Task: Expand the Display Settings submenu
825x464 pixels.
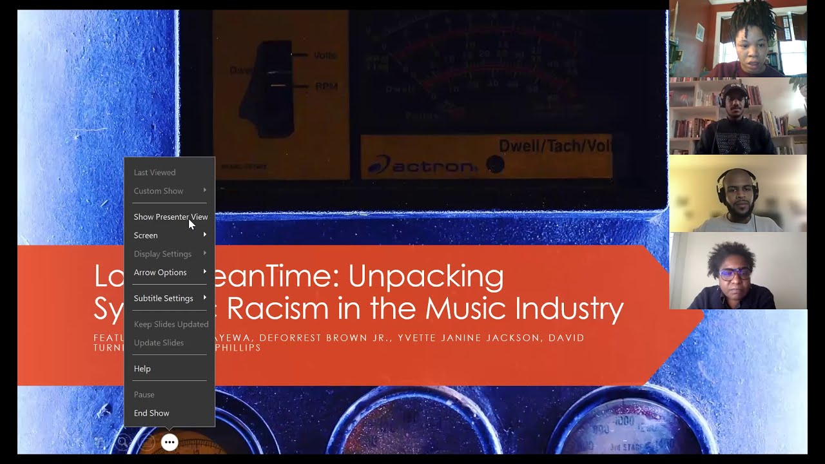Action: point(170,254)
